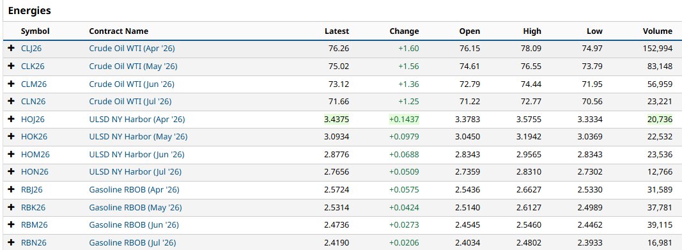Expand the CLK26 row plus icon

12,66
